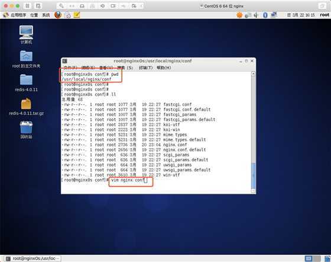Screen dimensions: 331x262
Task: Select the 计算机 computer desktop icon
Action: pyautogui.click(x=26, y=35)
